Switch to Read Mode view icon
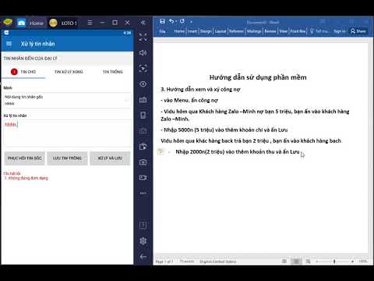This screenshot has height=281, width=374. (284, 261)
